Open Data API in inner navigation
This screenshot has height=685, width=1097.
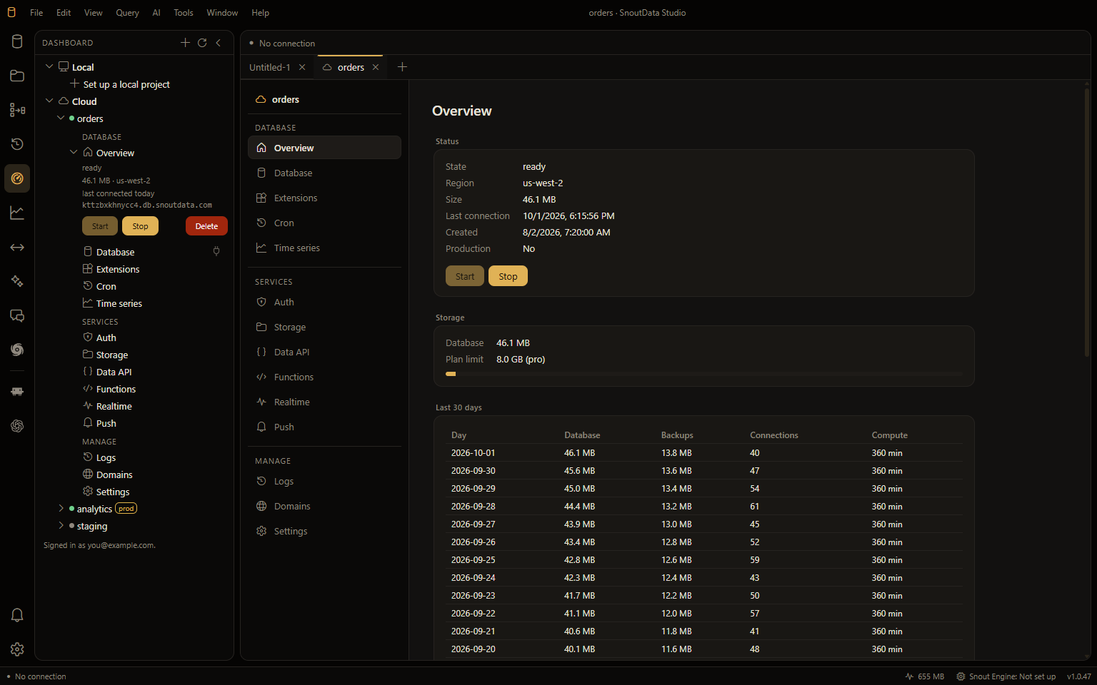click(x=324, y=352)
